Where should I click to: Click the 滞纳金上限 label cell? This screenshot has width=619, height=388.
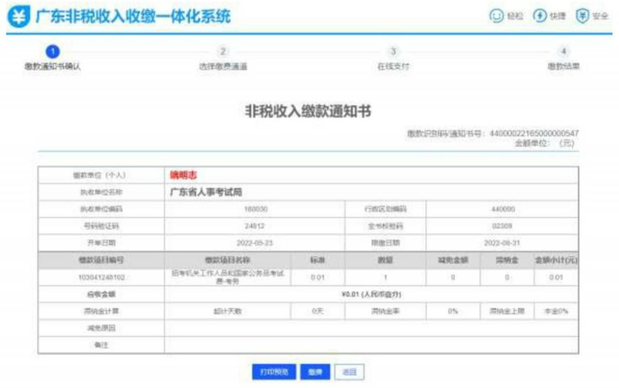pos(507,311)
